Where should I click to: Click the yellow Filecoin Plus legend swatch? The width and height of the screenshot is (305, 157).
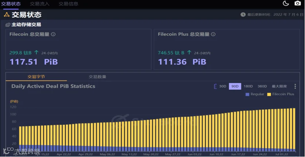pos(269,94)
